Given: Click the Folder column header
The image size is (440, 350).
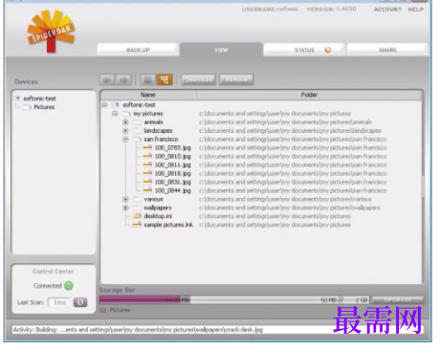Looking at the screenshot, I should click(309, 95).
